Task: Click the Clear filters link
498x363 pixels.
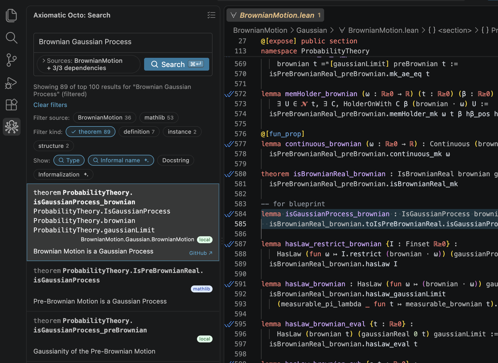Action: (50, 105)
